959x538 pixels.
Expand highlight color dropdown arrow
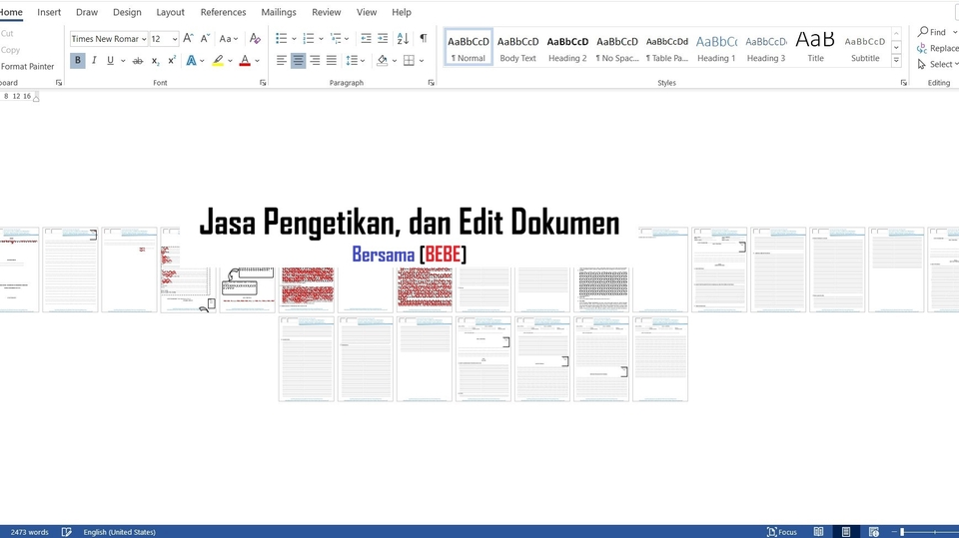pyautogui.click(x=230, y=61)
